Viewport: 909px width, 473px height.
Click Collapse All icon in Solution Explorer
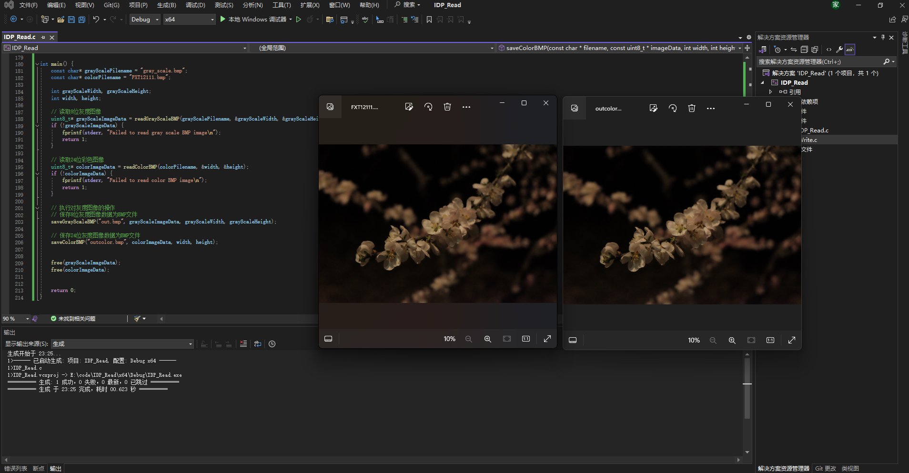click(804, 50)
